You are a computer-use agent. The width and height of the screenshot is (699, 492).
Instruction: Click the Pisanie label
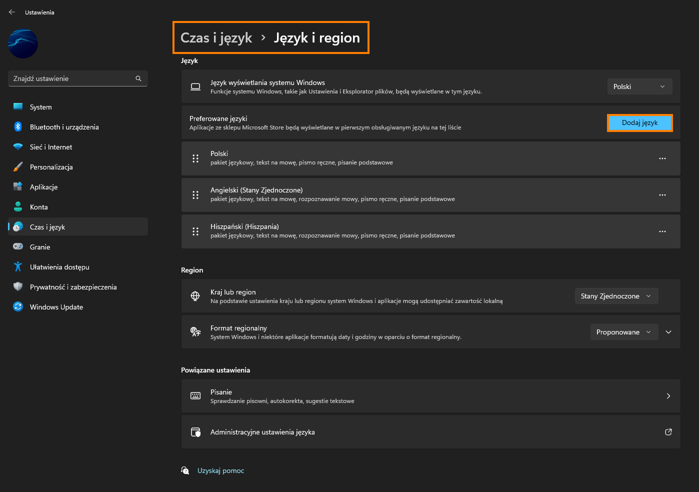pos(221,392)
